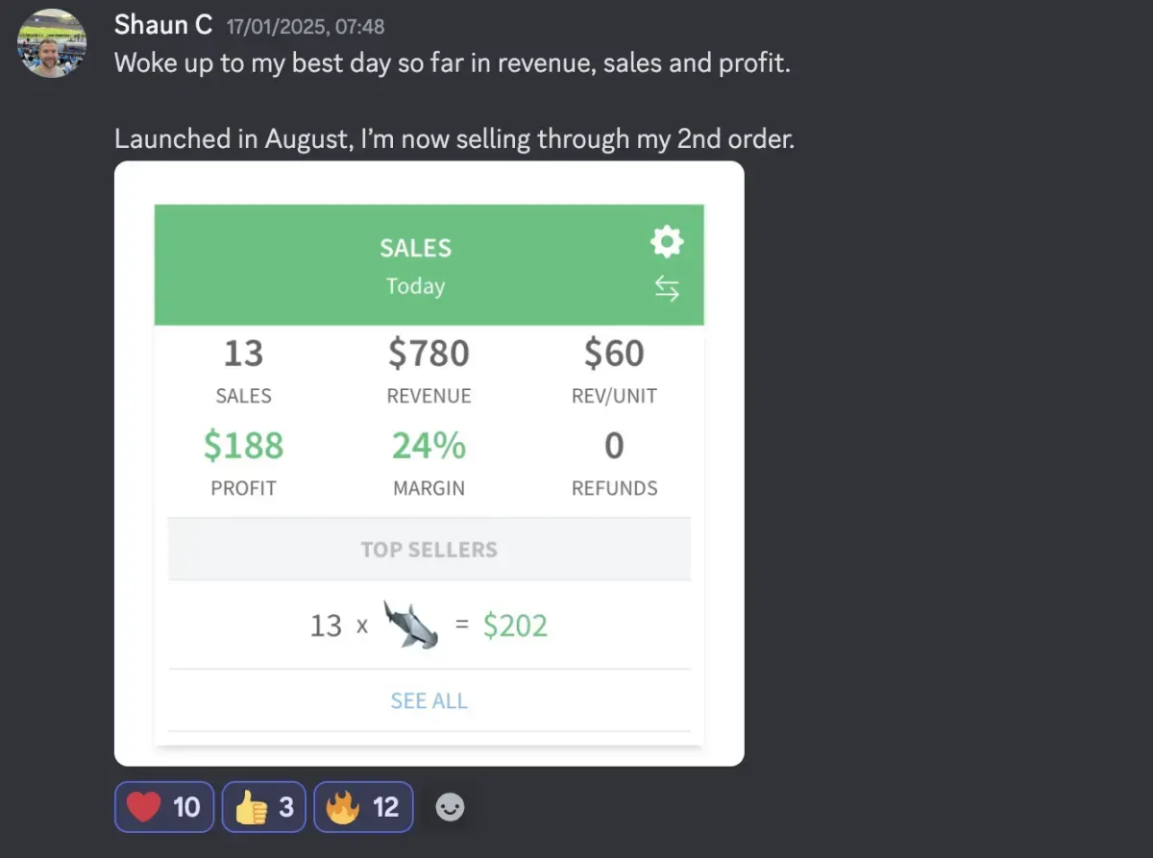
Task: Click the TOP SELLERS header bar
Action: click(x=429, y=550)
